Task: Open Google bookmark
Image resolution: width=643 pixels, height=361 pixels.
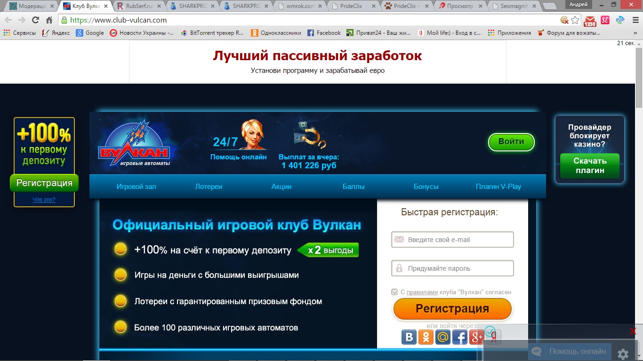Action: point(90,33)
